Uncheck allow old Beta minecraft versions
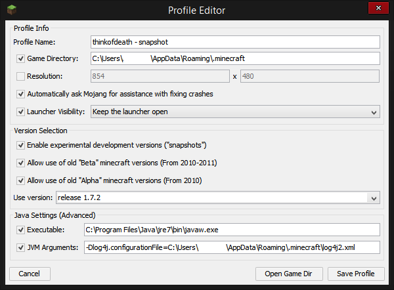394x290 pixels. pos(21,162)
